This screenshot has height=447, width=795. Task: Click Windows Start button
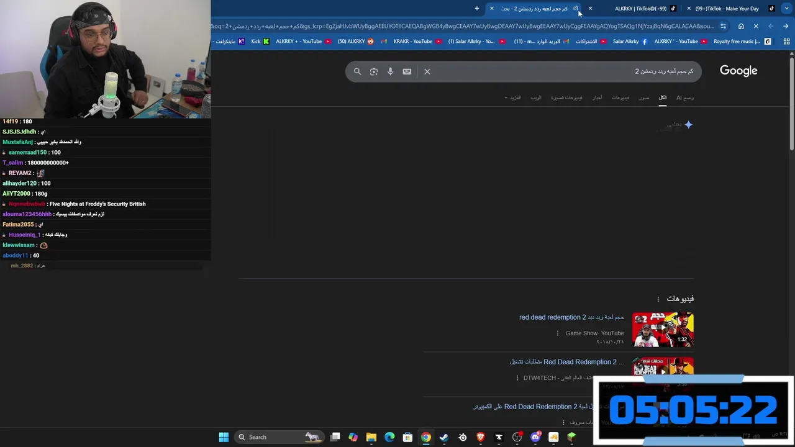point(224,437)
